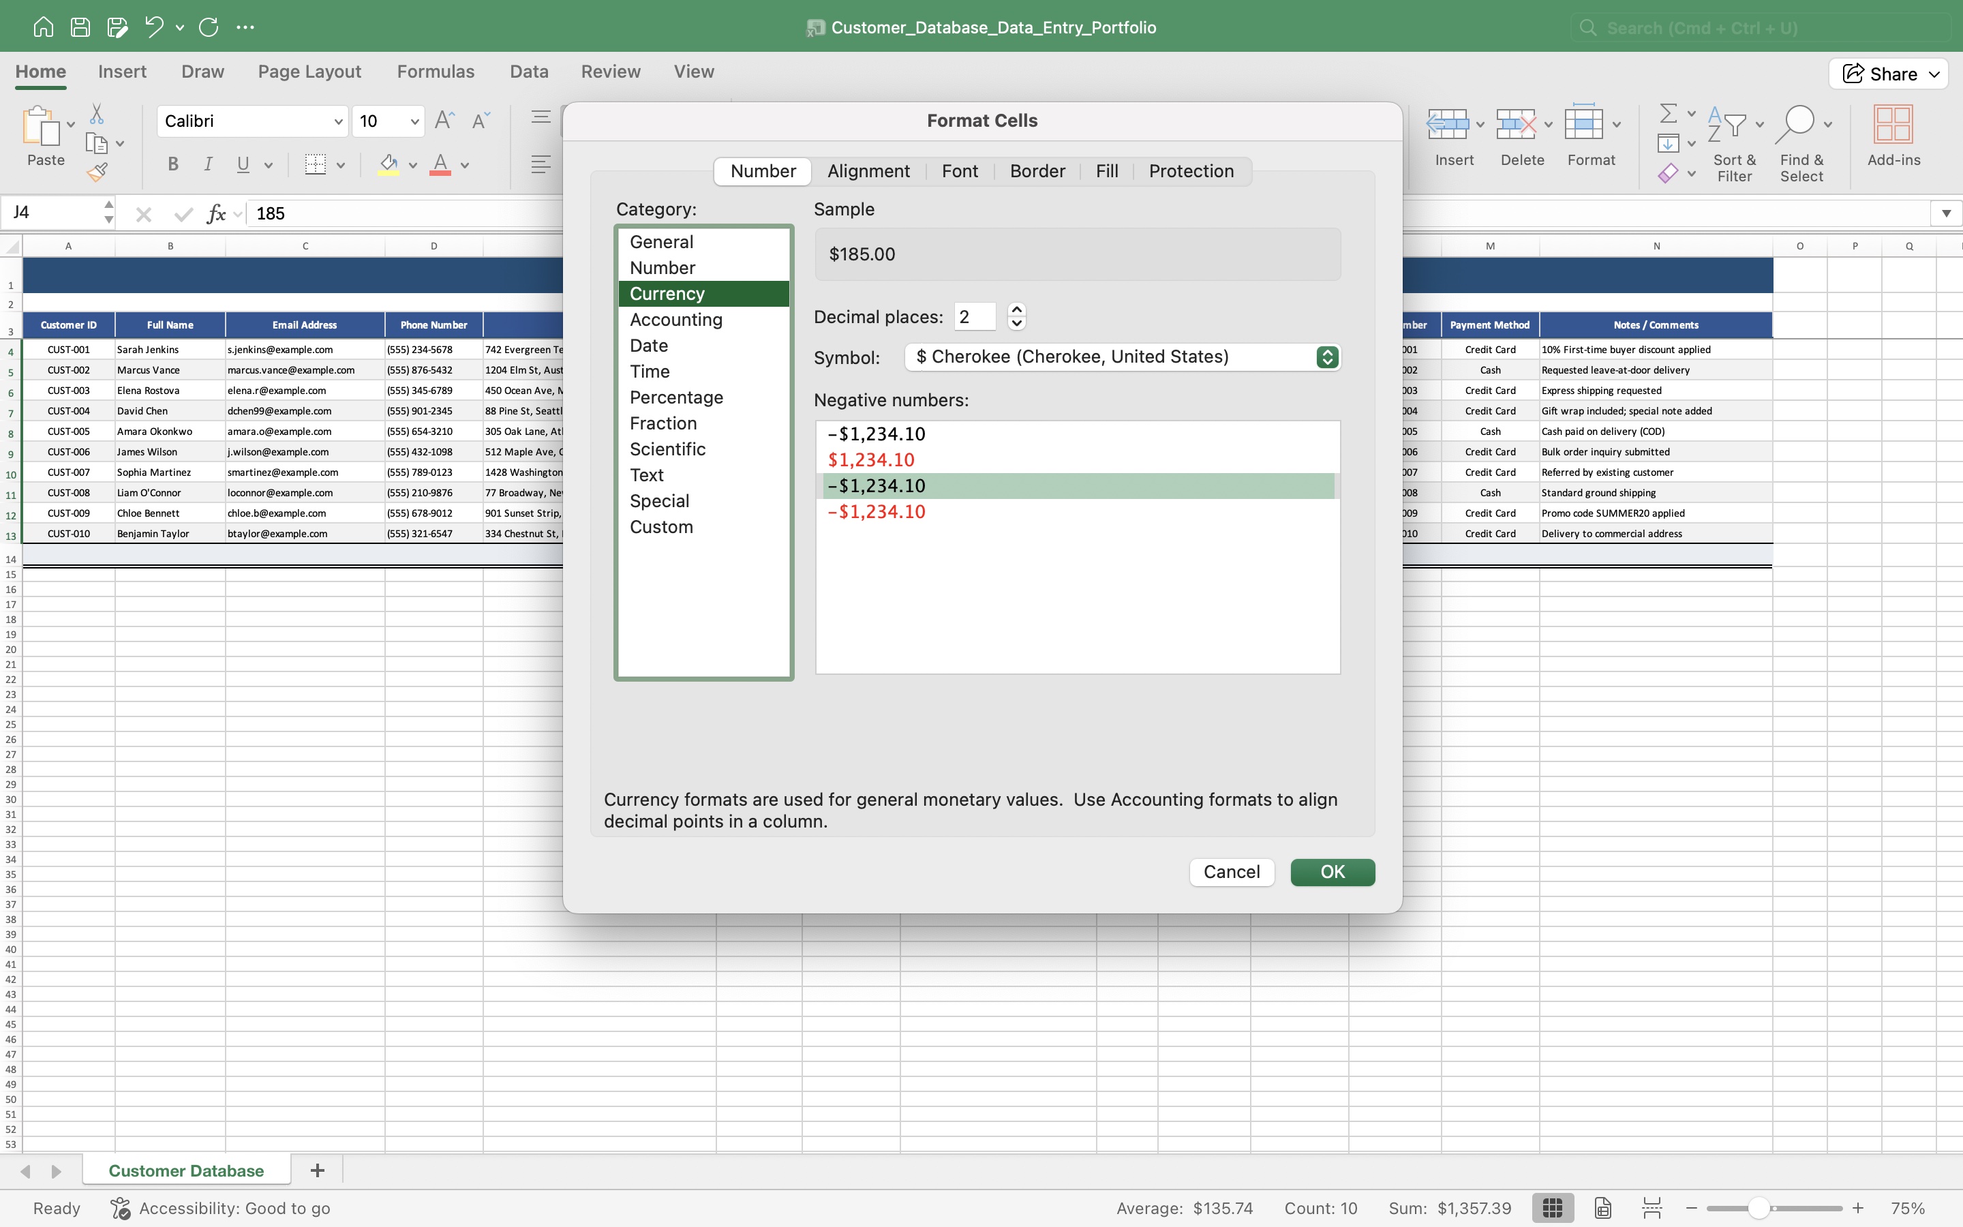Image resolution: width=1963 pixels, height=1227 pixels.
Task: Click OK in Format Cells dialog
Action: pyautogui.click(x=1333, y=872)
